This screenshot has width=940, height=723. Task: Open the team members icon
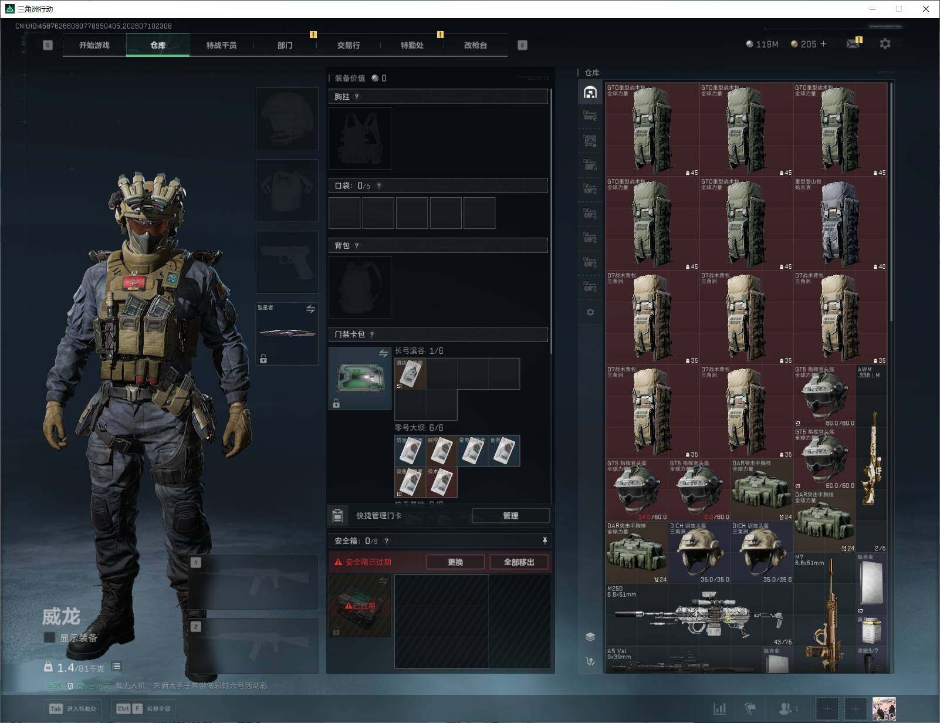pyautogui.click(x=788, y=709)
